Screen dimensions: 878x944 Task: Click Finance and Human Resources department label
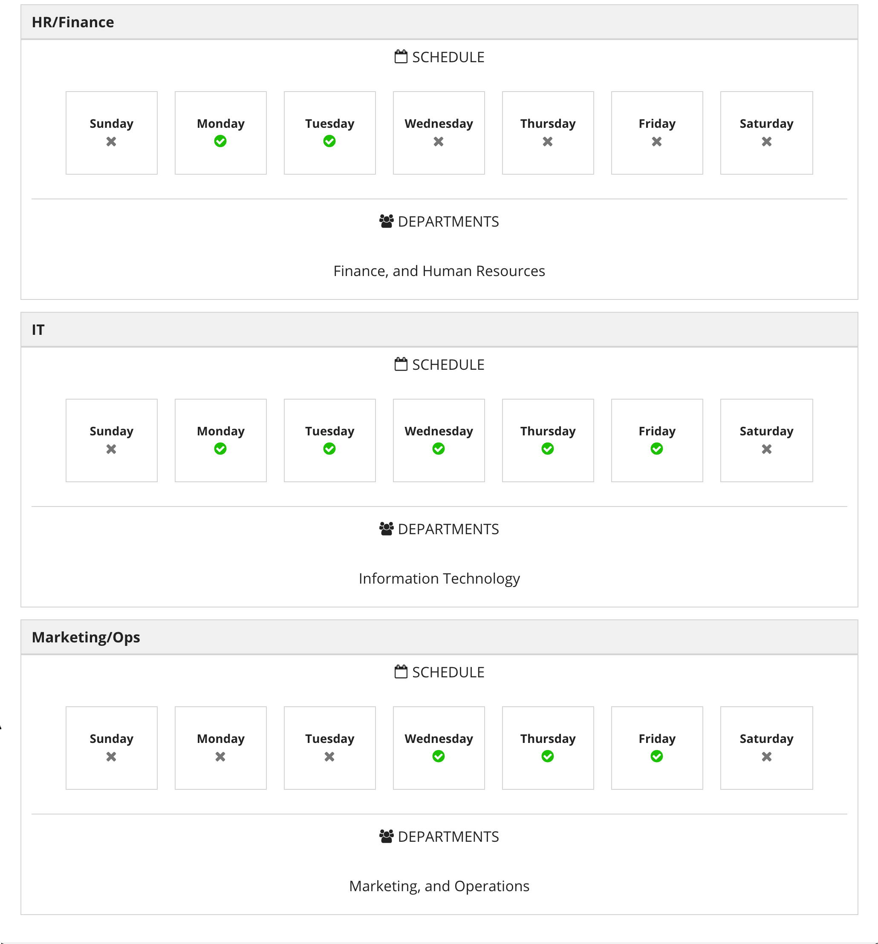click(x=439, y=271)
